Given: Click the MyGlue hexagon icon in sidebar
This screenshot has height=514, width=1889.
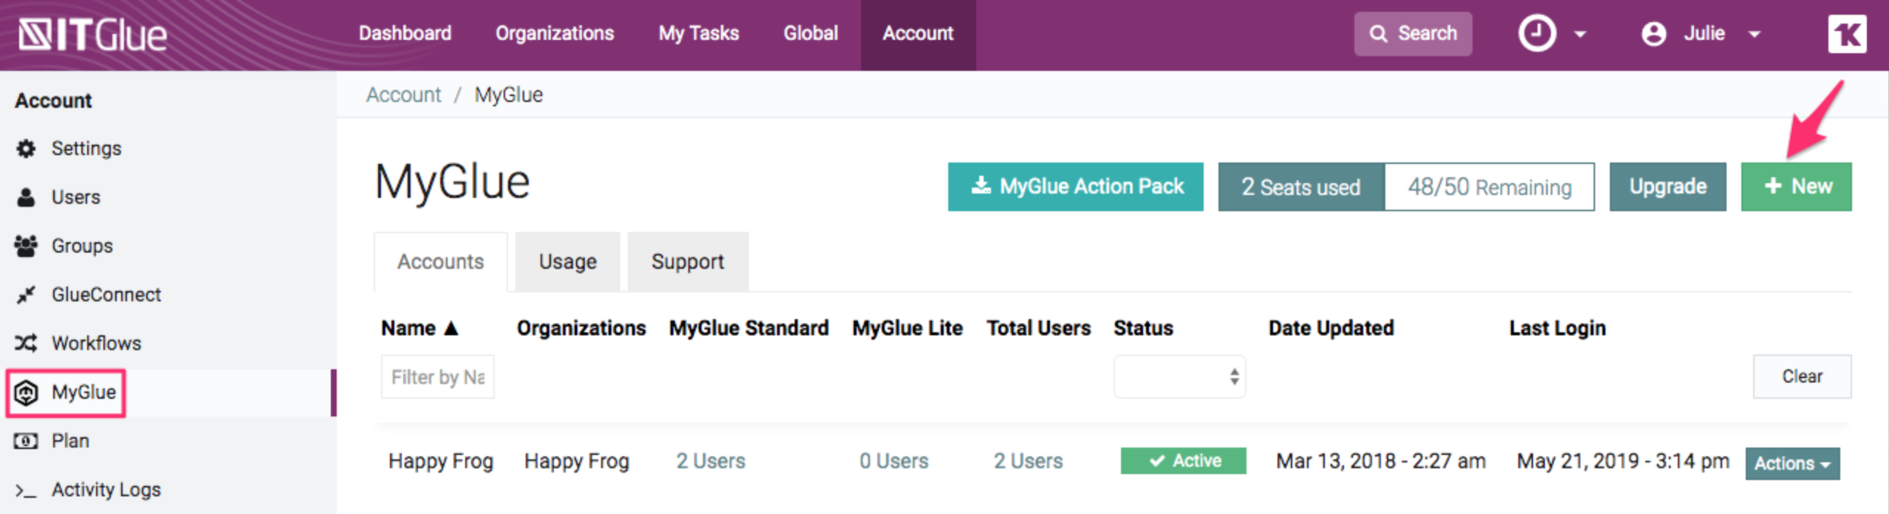Looking at the screenshot, I should [26, 392].
